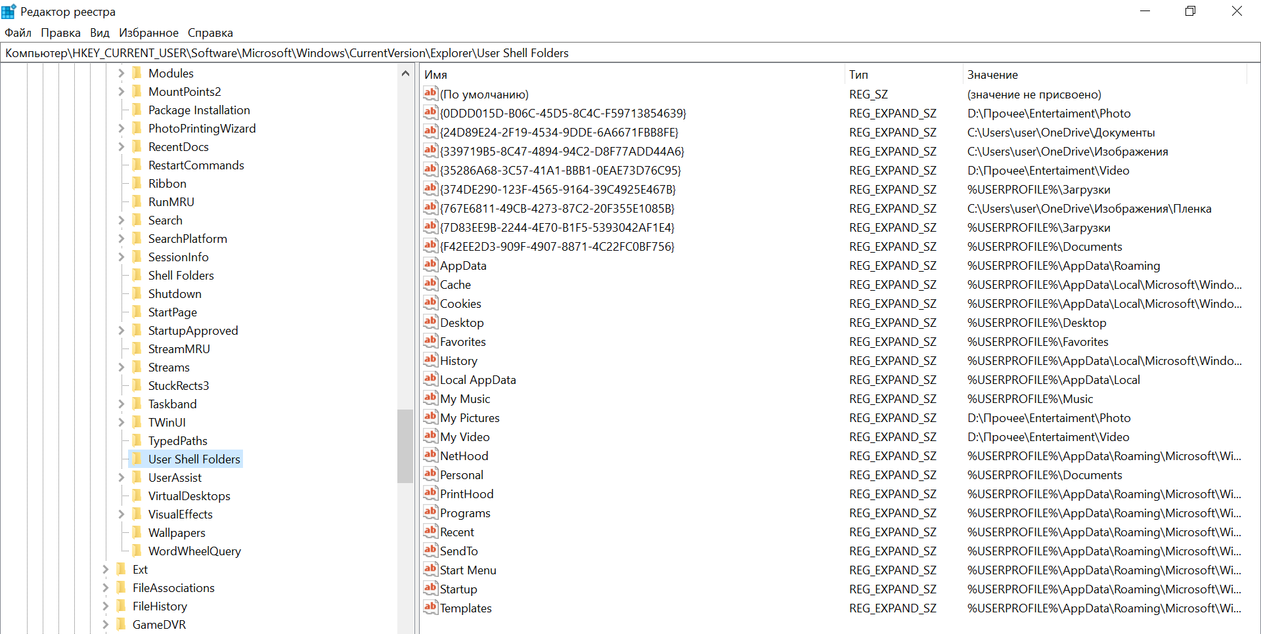Click the folder icon next to Shell Folders
Image resolution: width=1261 pixels, height=634 pixels.
[x=137, y=275]
